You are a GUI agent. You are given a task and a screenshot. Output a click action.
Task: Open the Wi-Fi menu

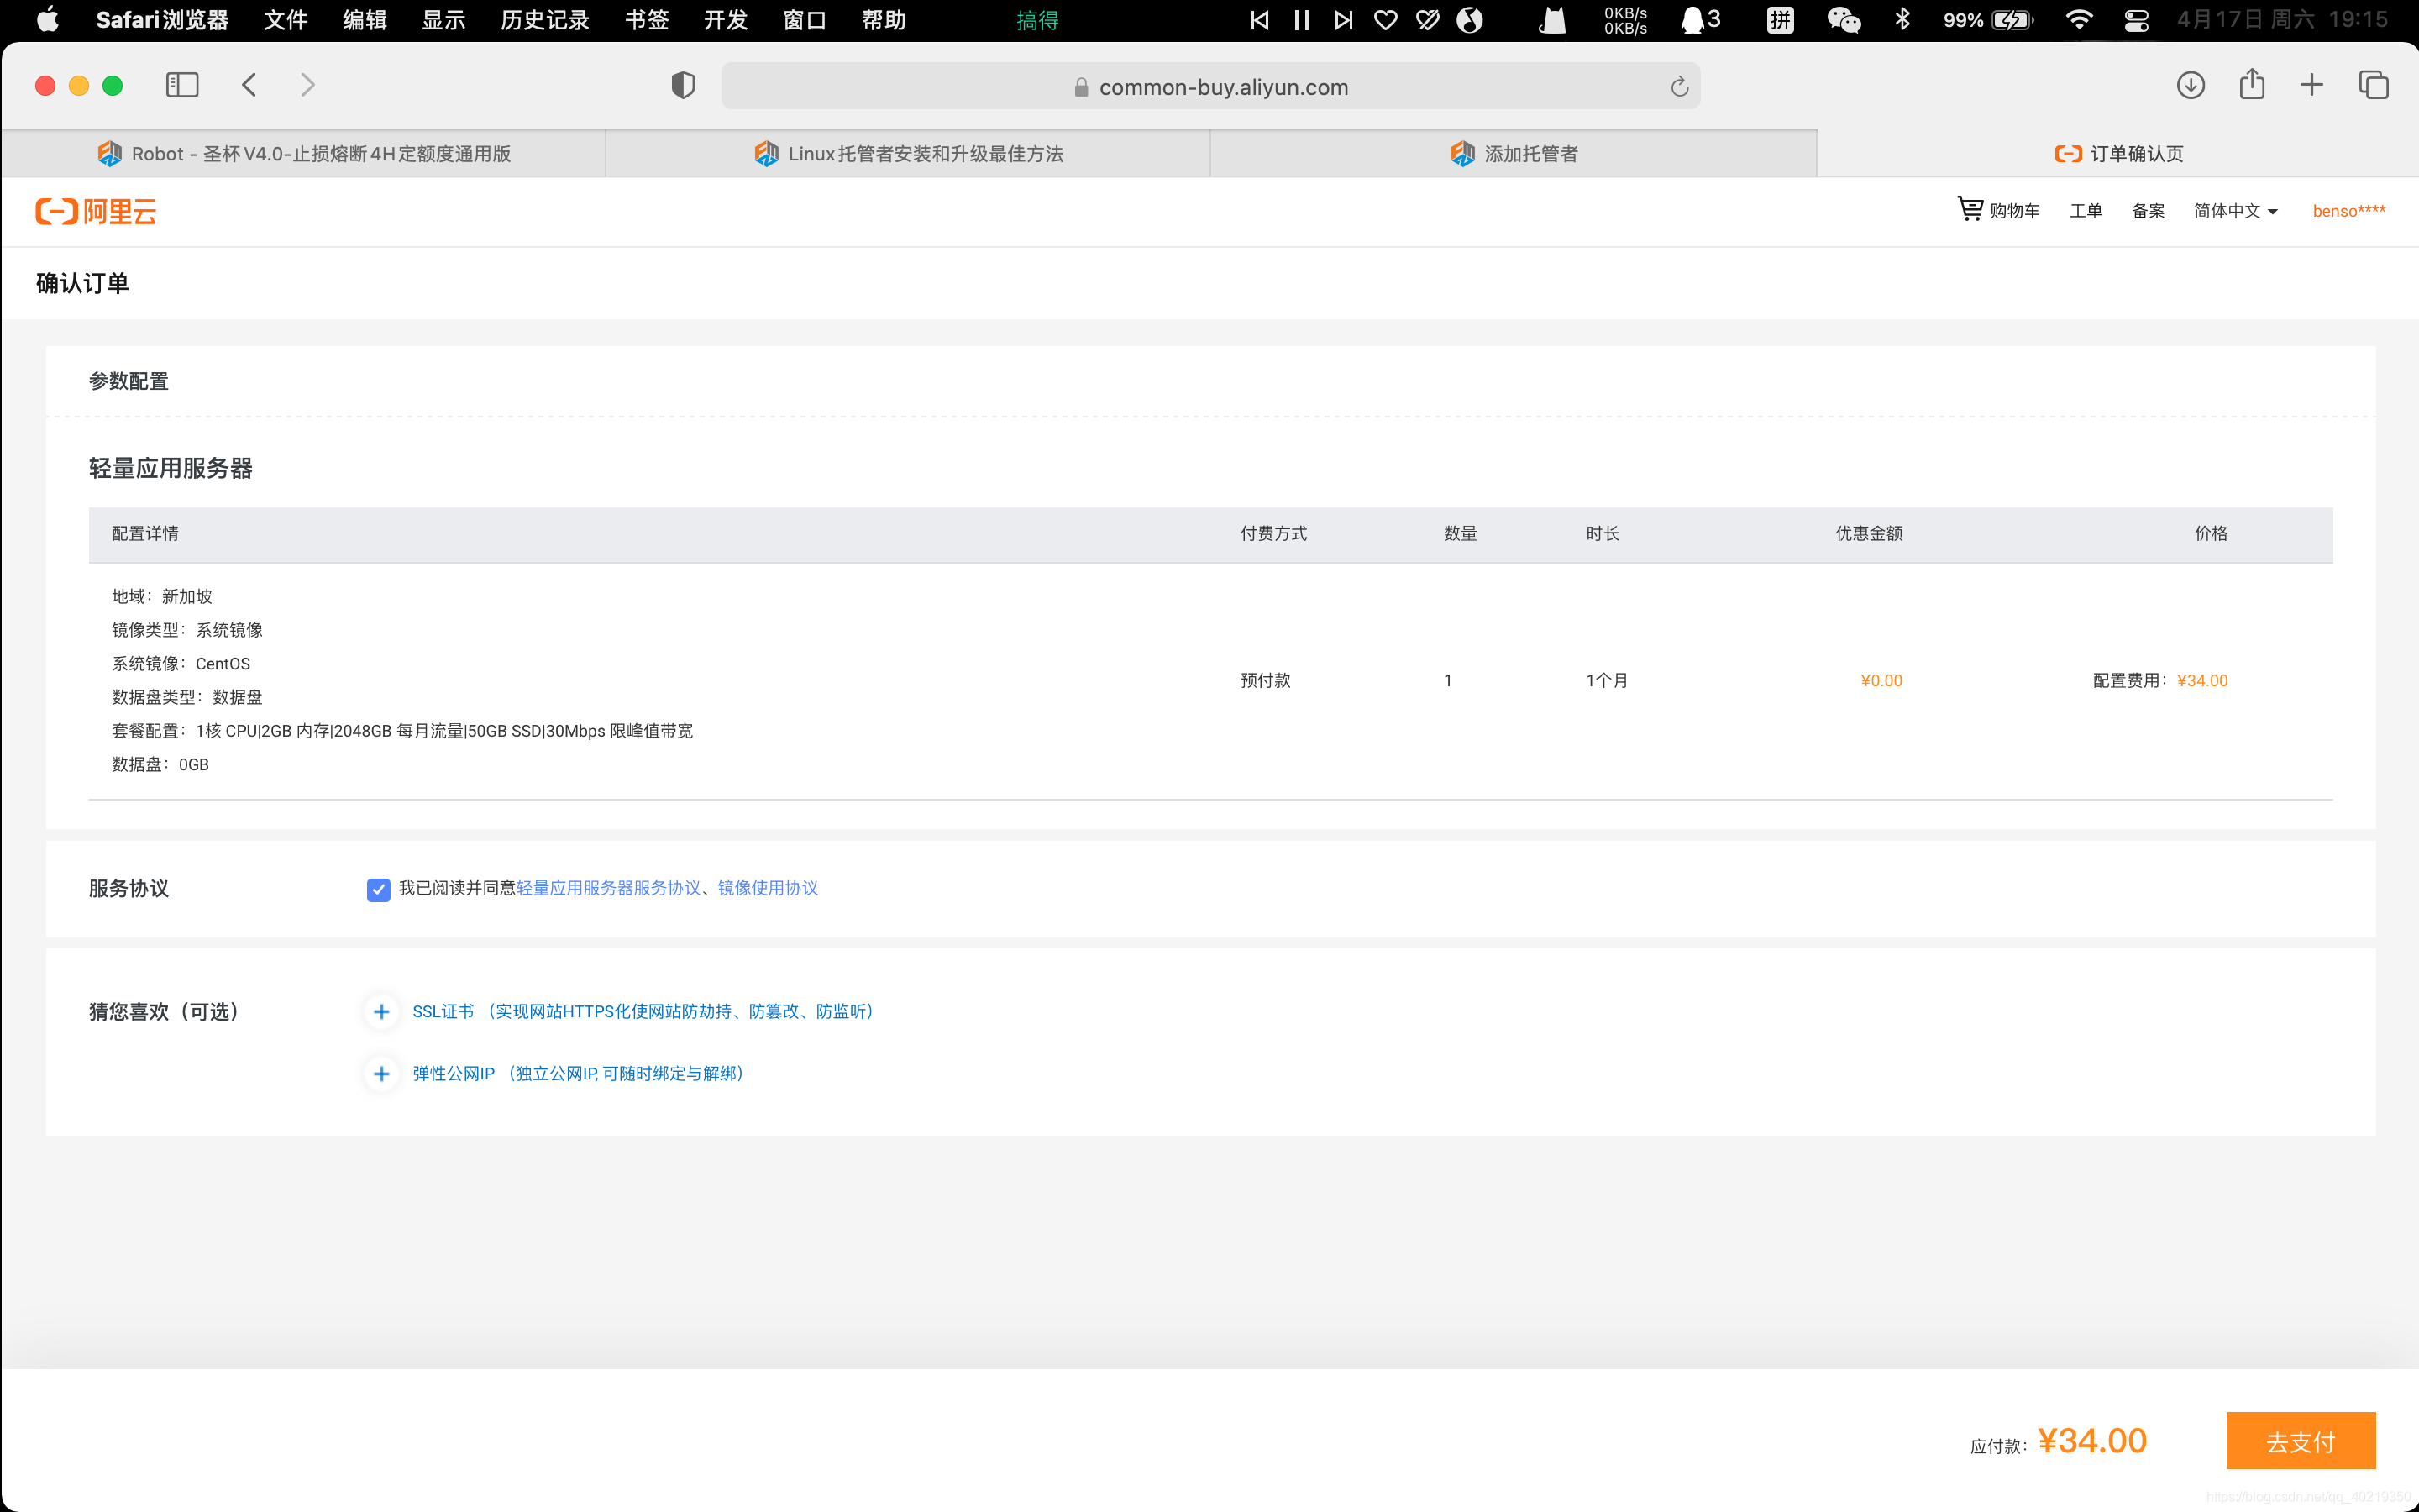pyautogui.click(x=2079, y=19)
